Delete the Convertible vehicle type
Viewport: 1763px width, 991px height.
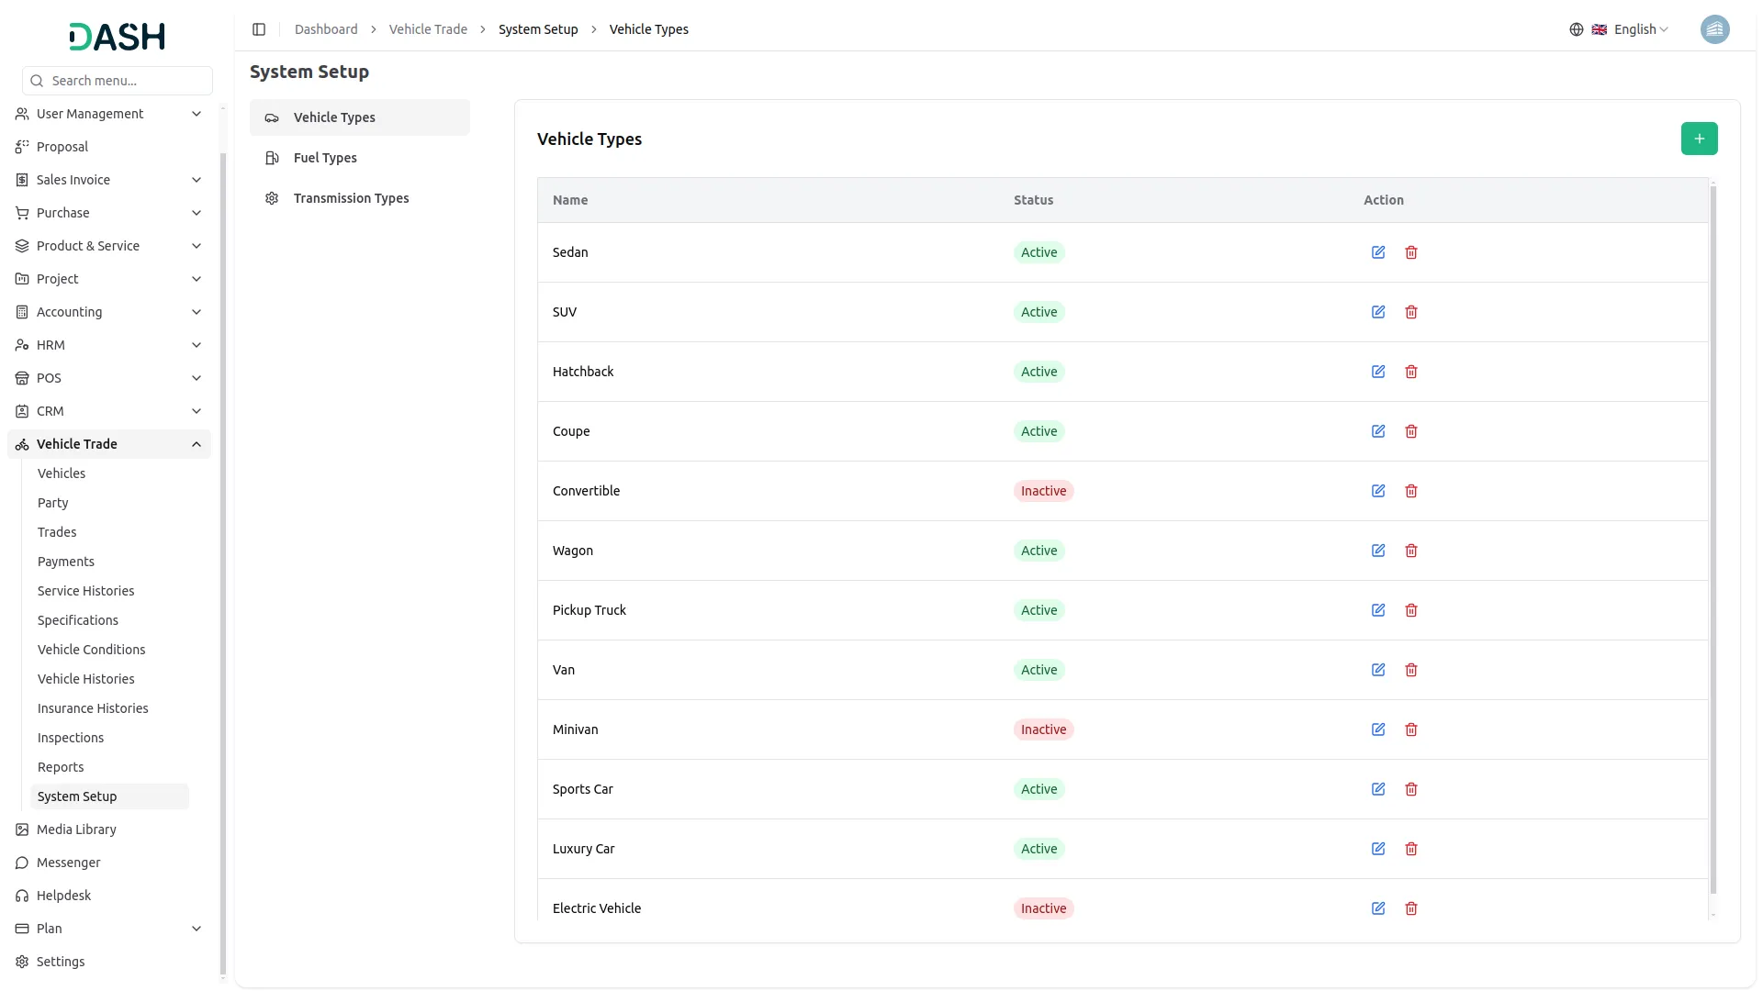[1411, 491]
